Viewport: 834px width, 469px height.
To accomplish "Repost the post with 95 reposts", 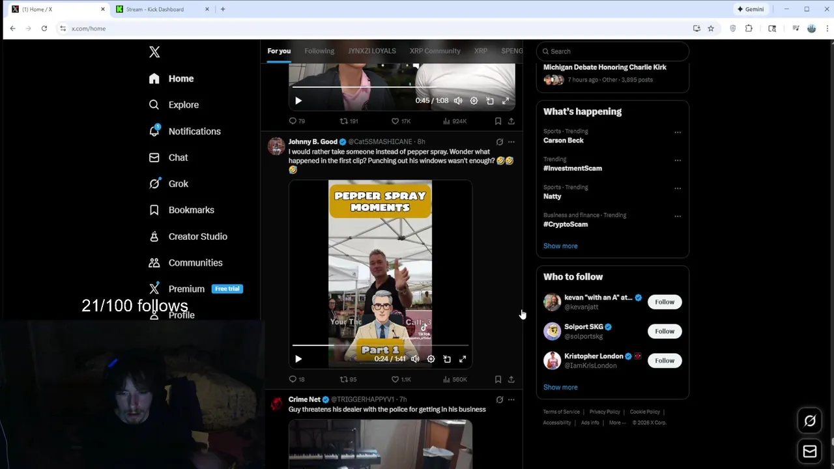I will 348,379.
